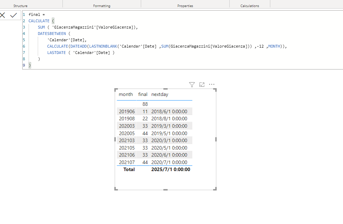Click the DATEADD function on line 6
This screenshot has height=224, width=343.
[79, 46]
